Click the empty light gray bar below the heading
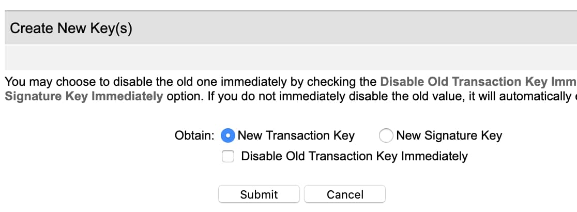Viewport: 577px width, 212px height. (x=288, y=57)
